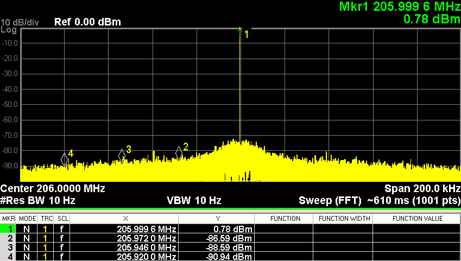
Task: Select the -90.94 dBm value for marker 4
Action: [x=231, y=256]
